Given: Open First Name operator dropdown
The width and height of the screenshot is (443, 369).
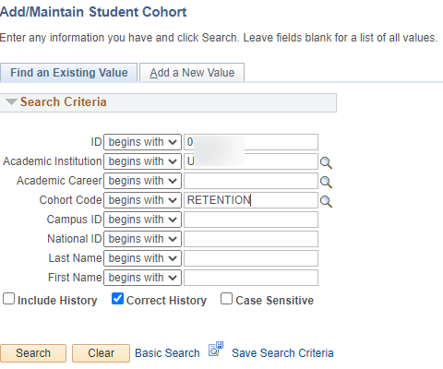Looking at the screenshot, I should [x=142, y=278].
